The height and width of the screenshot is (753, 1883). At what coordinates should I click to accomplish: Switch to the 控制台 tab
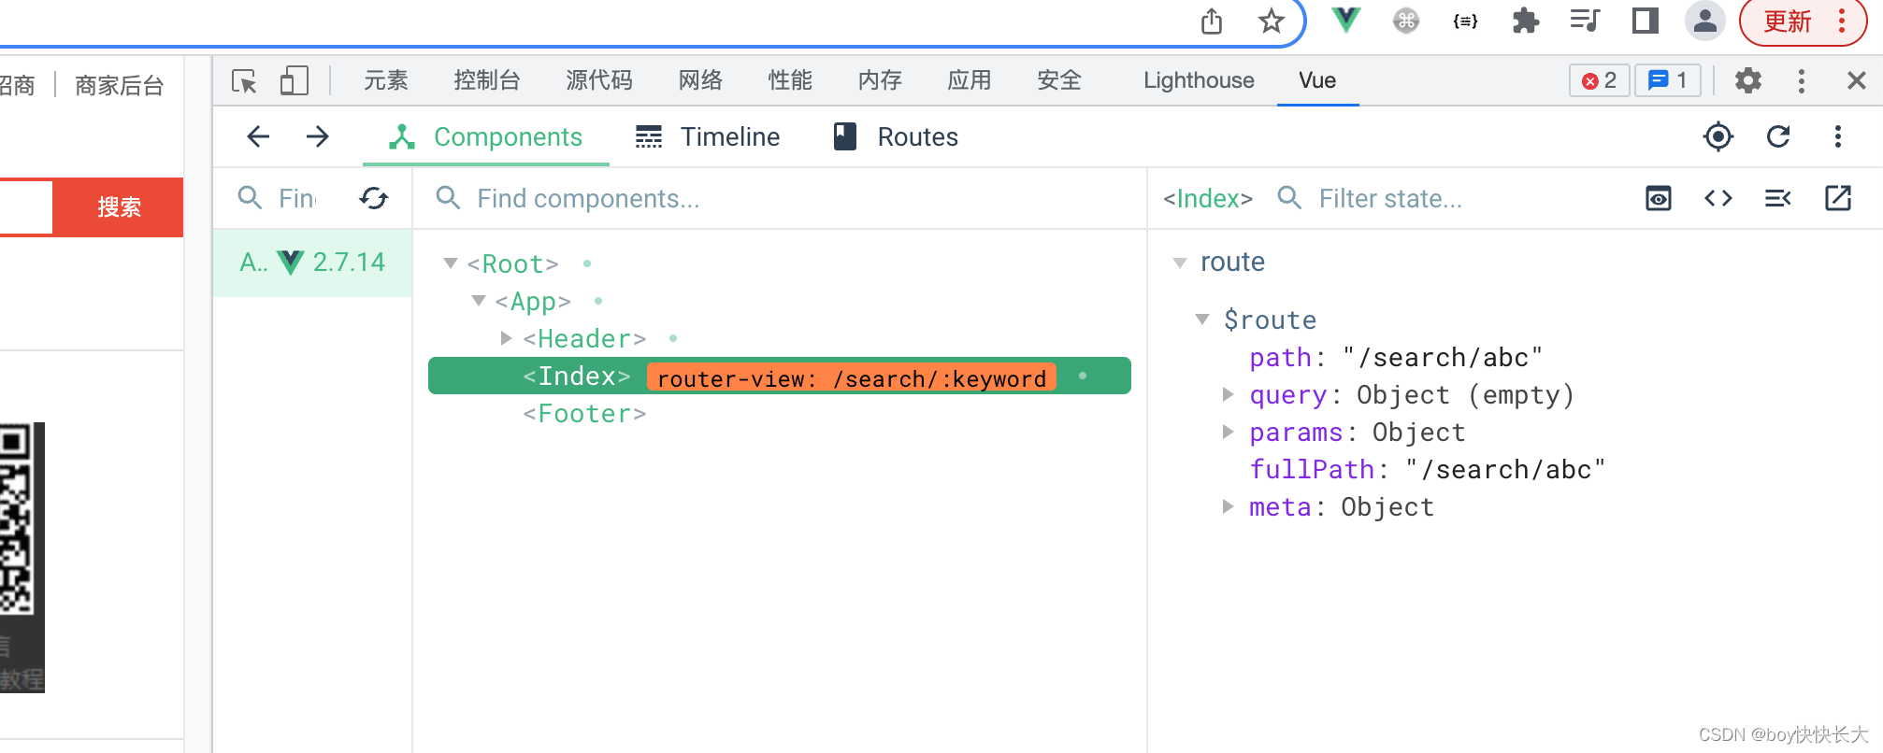click(487, 80)
